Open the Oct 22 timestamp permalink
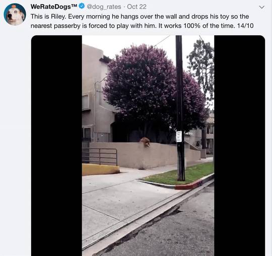This screenshot has width=272, height=256. (x=137, y=7)
